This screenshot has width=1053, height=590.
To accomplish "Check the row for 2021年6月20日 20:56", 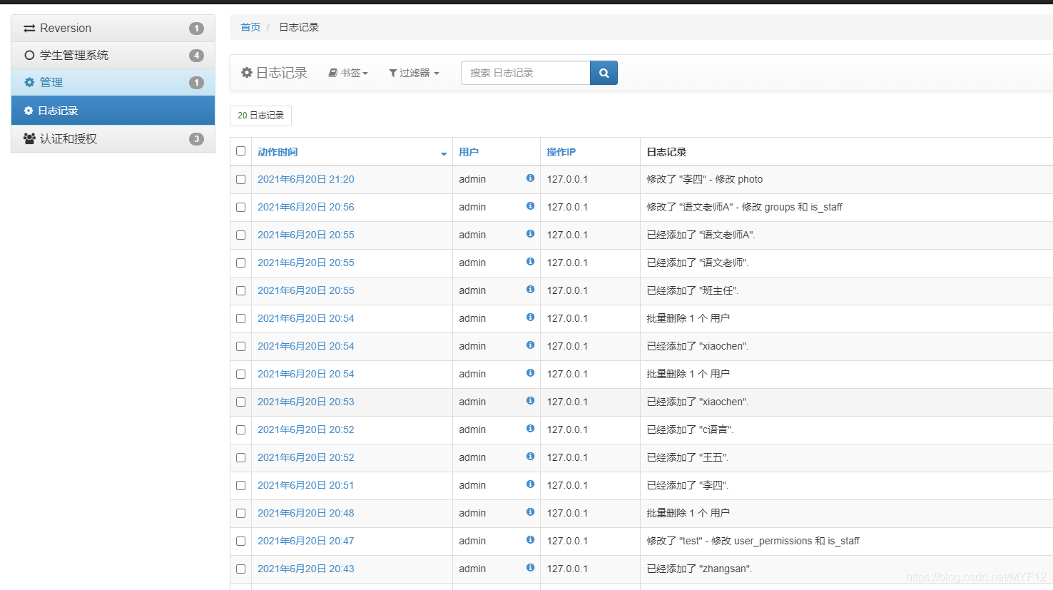I will coord(240,207).
